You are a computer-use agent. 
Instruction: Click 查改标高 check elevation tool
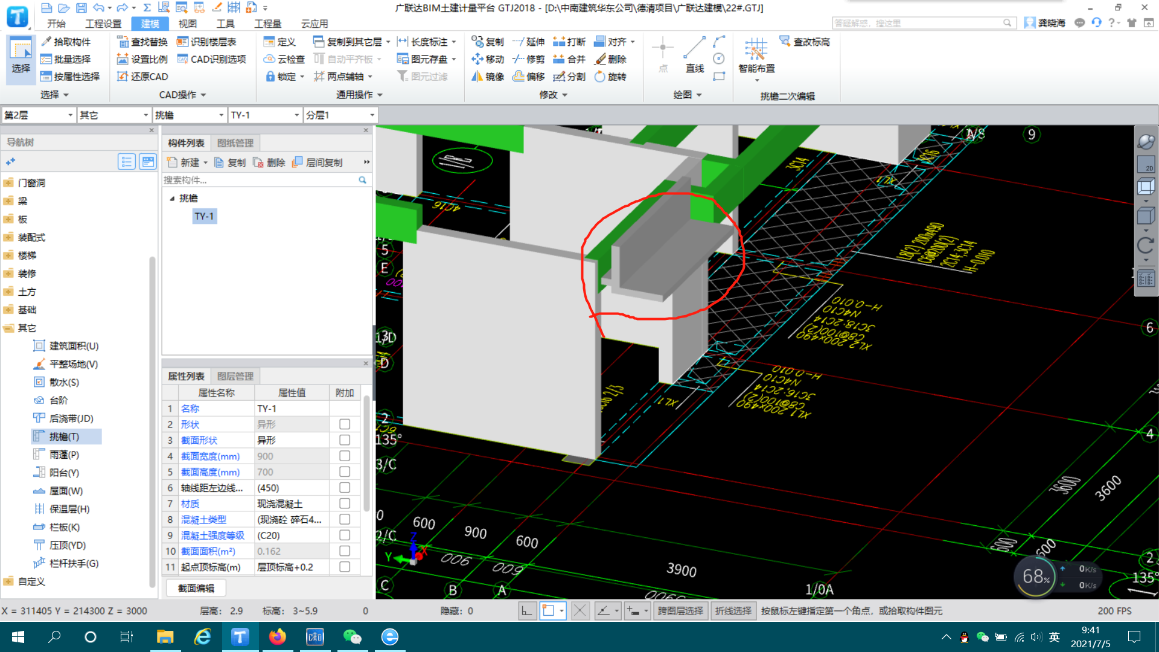click(x=805, y=42)
